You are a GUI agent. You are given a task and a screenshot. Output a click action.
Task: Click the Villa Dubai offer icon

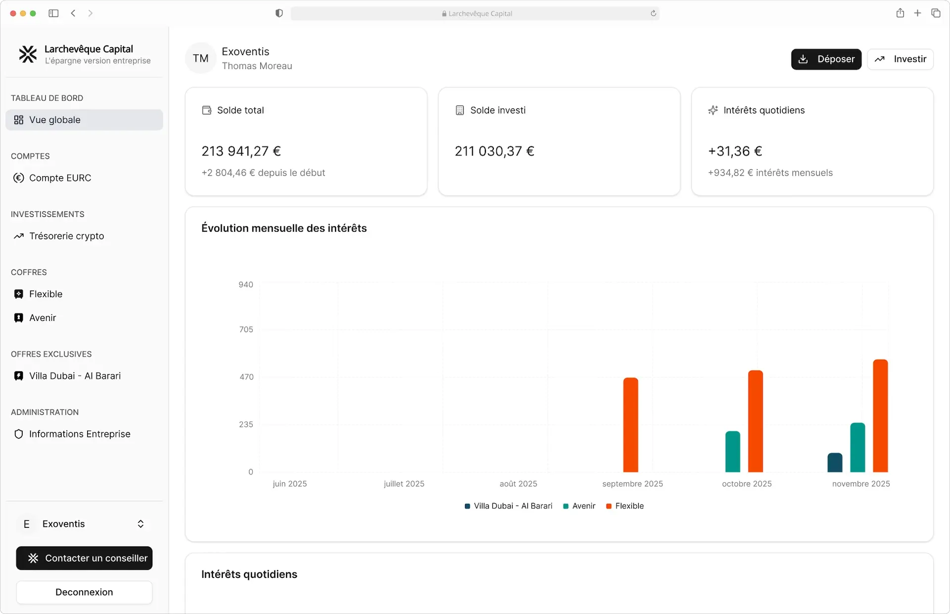(x=19, y=376)
